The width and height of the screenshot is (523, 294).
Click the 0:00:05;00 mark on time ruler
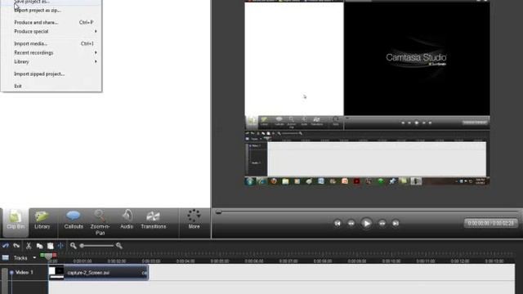pos(220,261)
